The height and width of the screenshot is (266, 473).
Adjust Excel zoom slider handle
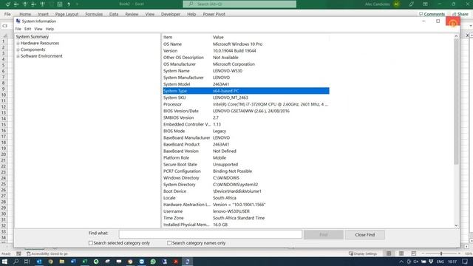(x=441, y=253)
